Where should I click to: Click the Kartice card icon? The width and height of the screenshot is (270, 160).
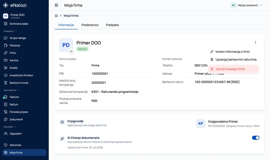[6, 60]
